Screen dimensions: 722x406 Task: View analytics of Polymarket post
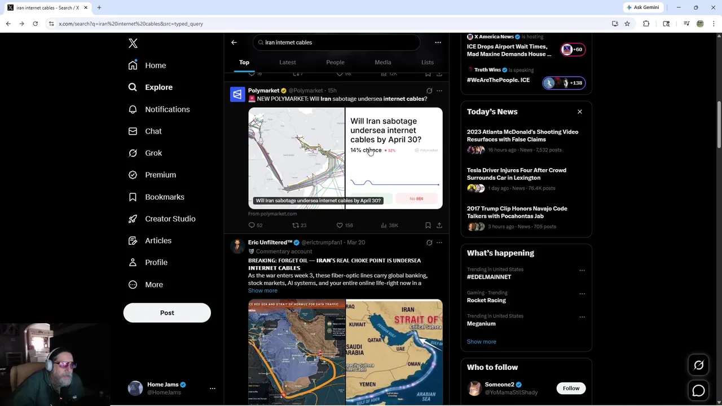[x=389, y=226]
